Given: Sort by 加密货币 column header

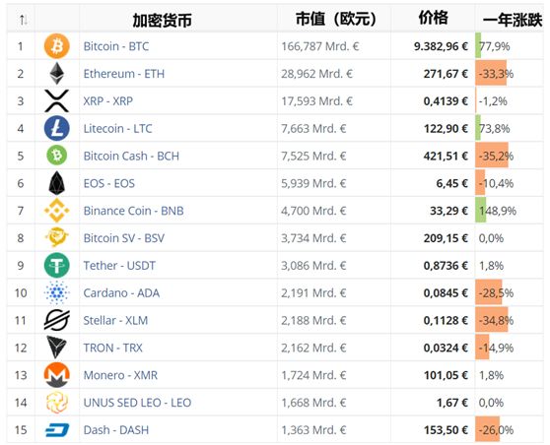Looking at the screenshot, I should 162,21.
